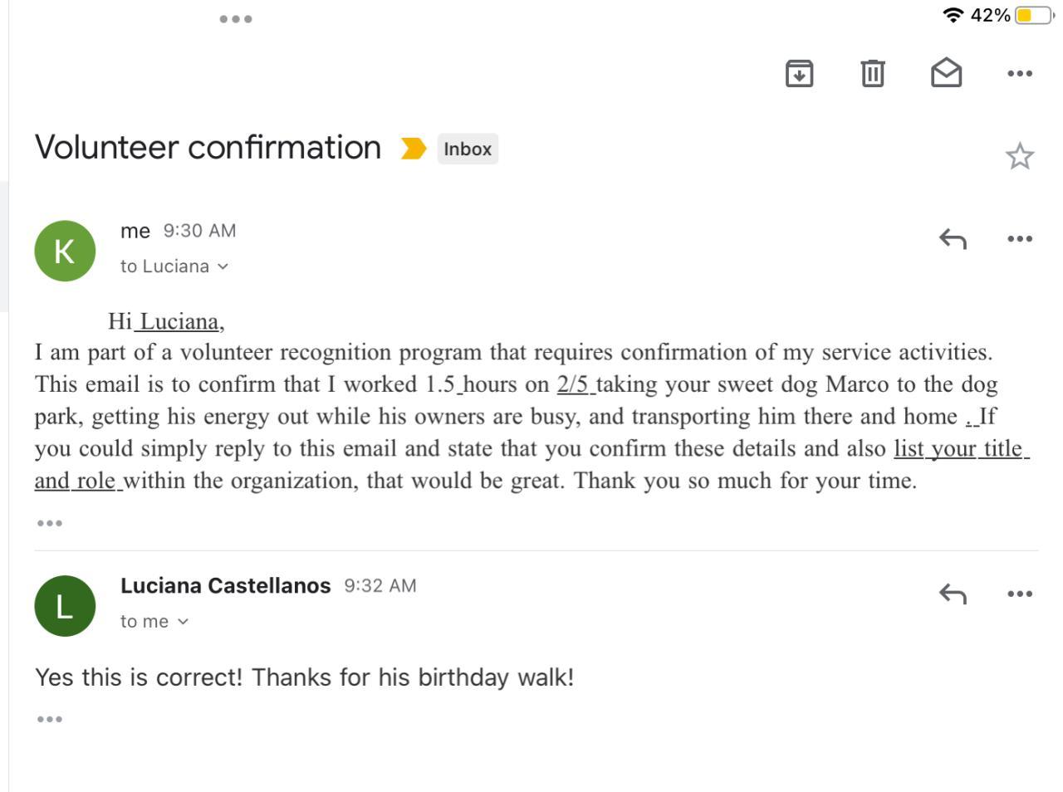Click the sender name Luciana Castellanos

(225, 586)
